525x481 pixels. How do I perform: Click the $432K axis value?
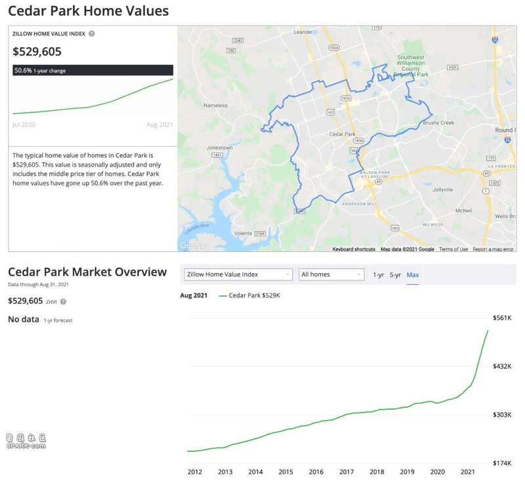pyautogui.click(x=502, y=366)
